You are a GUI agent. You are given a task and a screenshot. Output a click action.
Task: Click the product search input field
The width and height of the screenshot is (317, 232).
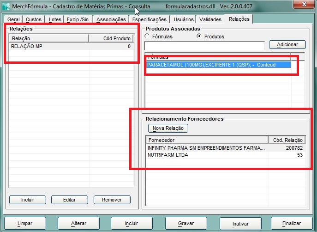204,45
